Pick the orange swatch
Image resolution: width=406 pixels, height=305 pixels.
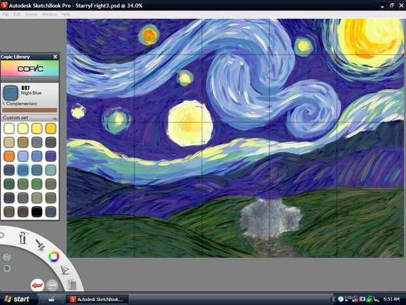coord(9,156)
